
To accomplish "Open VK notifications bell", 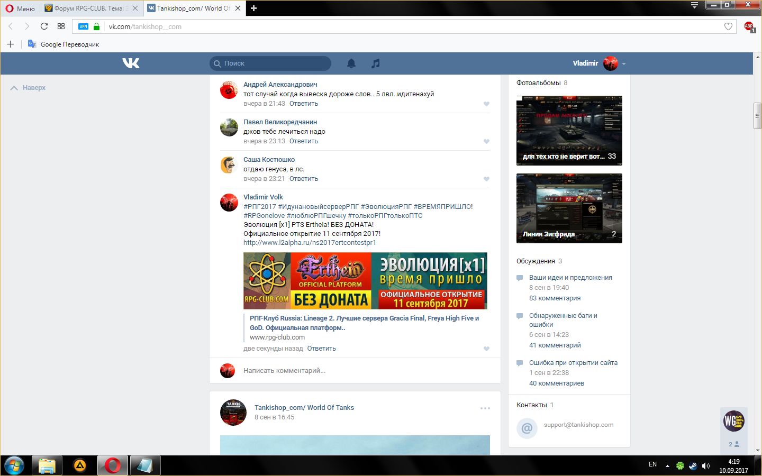I will tap(351, 63).
